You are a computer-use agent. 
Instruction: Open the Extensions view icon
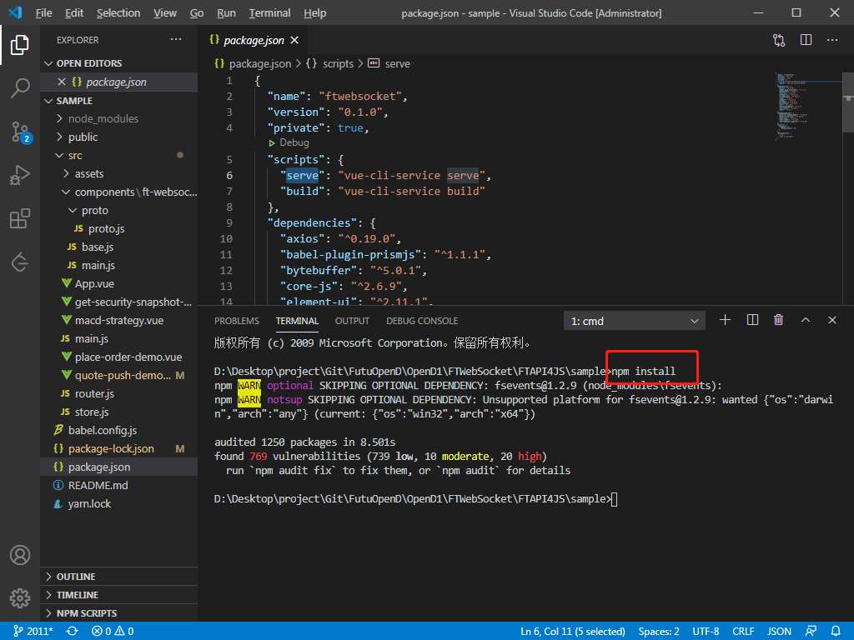click(x=20, y=219)
